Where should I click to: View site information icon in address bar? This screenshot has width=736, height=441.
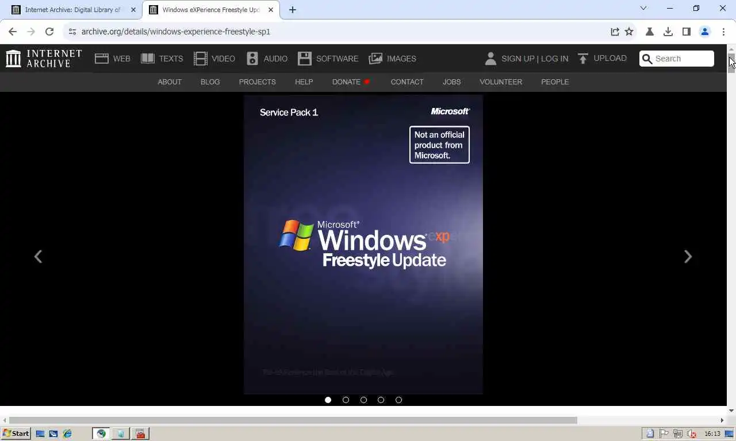pos(72,32)
